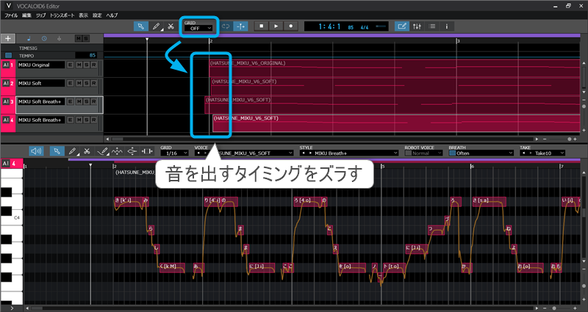
Task: Select the arrow tool in top toolbar
Action: point(140,26)
